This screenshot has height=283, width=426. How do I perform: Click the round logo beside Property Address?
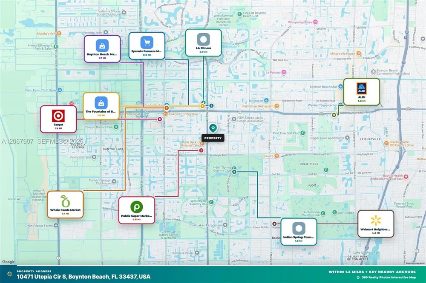(x=10, y=274)
